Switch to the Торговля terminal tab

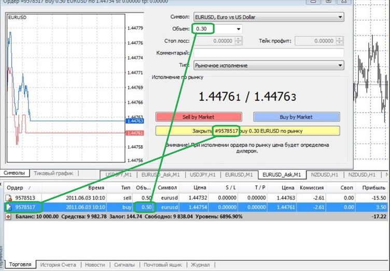20,265
